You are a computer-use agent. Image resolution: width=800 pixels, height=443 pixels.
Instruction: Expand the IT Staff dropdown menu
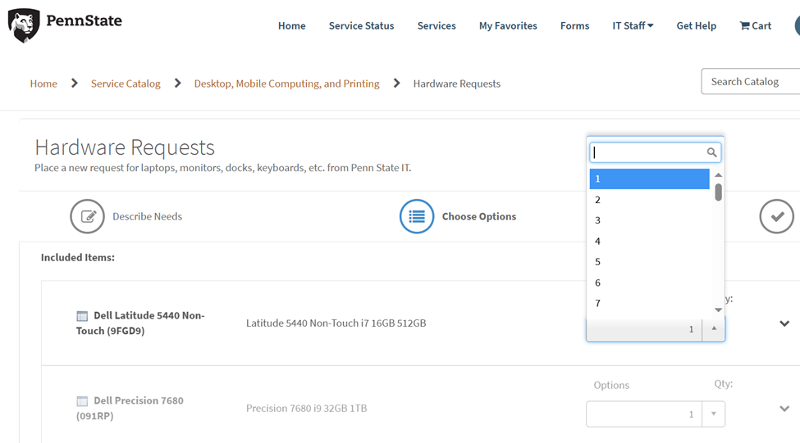coord(633,25)
